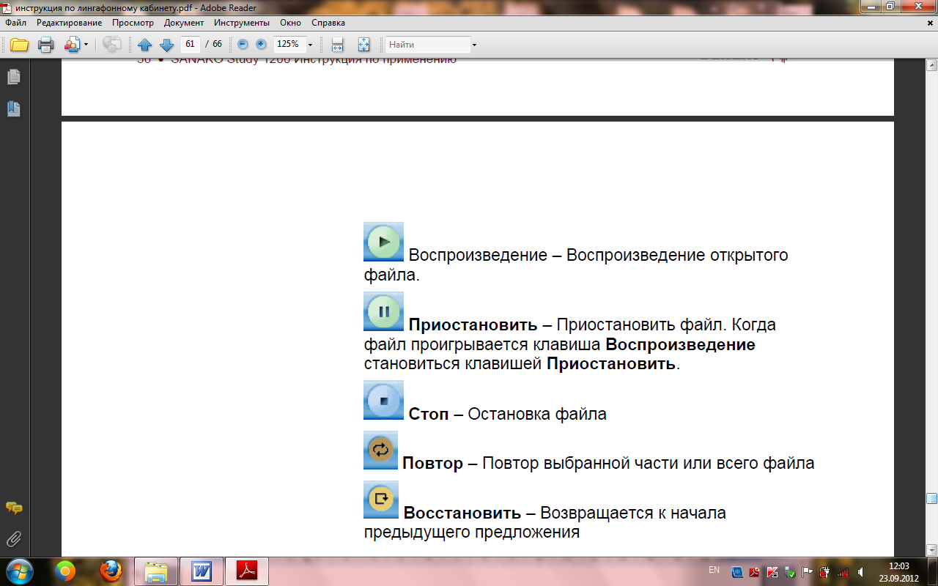Click the collaborate people icon in toolbar
This screenshot has height=586, width=938.
[x=72, y=45]
